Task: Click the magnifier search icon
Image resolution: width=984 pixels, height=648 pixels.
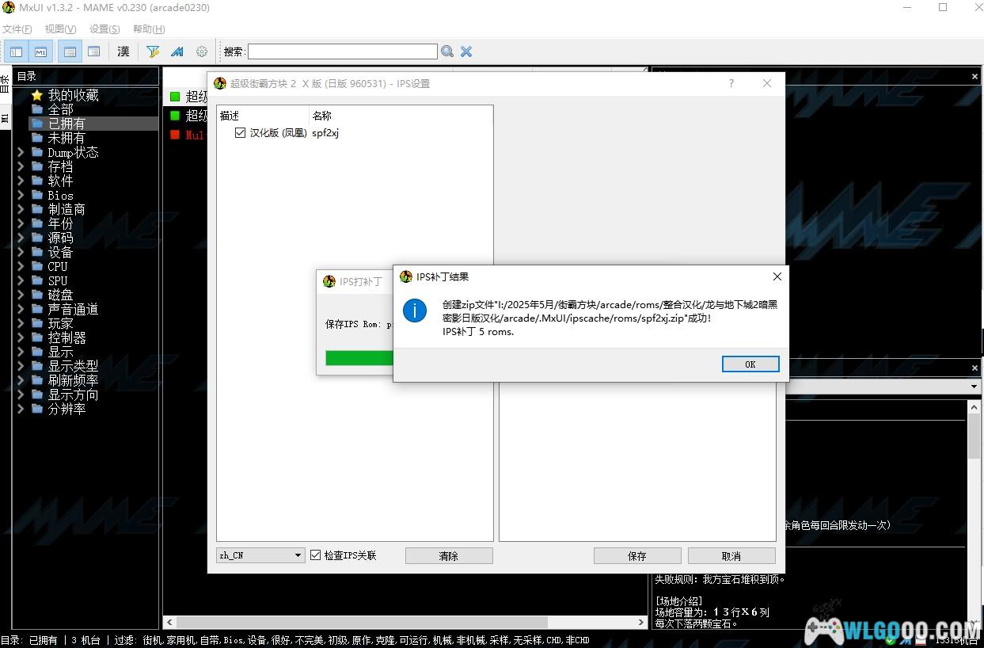Action: click(447, 51)
